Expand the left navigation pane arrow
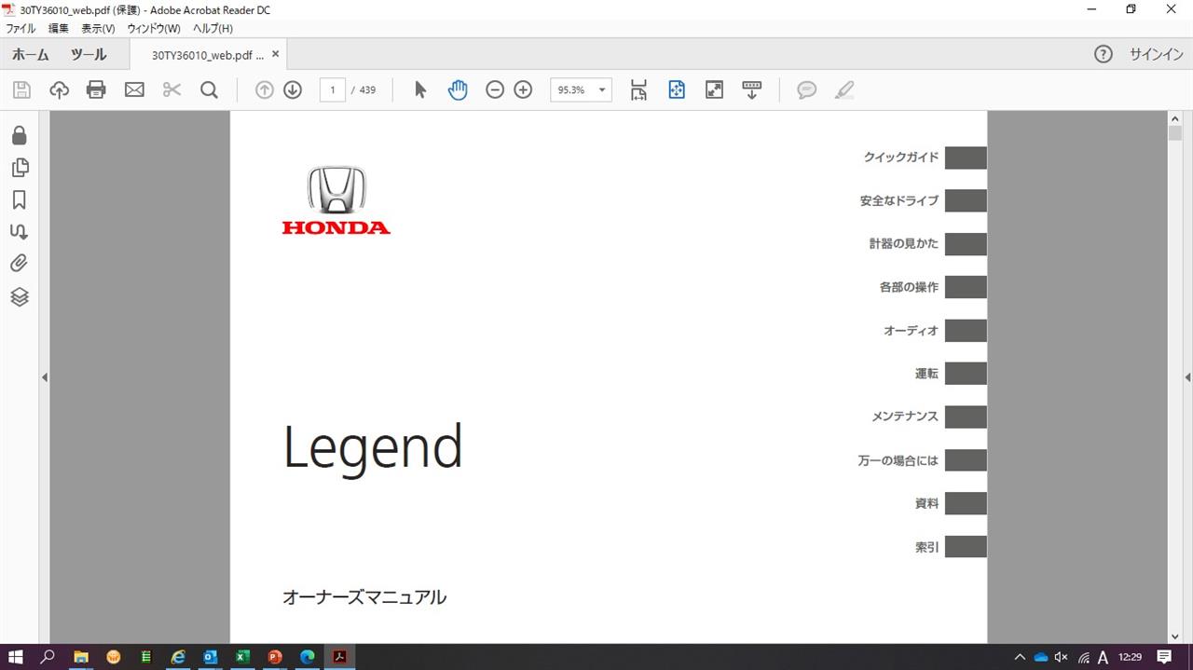This screenshot has width=1193, height=670. click(x=45, y=377)
